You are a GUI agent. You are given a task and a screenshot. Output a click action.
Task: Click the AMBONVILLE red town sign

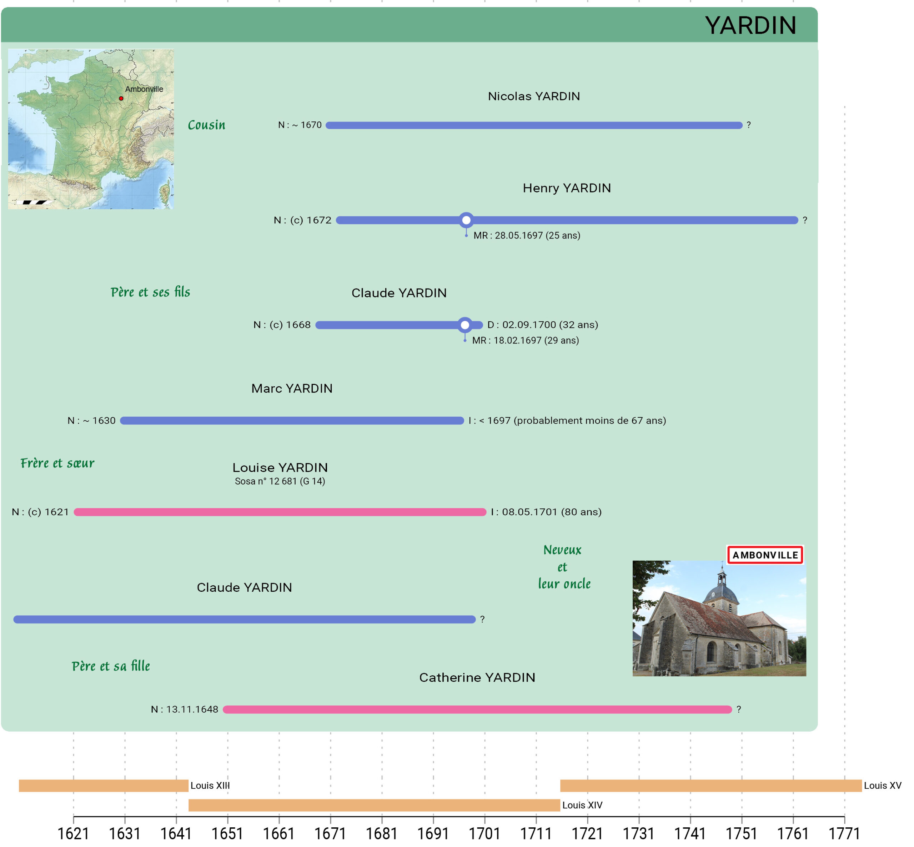(x=765, y=555)
